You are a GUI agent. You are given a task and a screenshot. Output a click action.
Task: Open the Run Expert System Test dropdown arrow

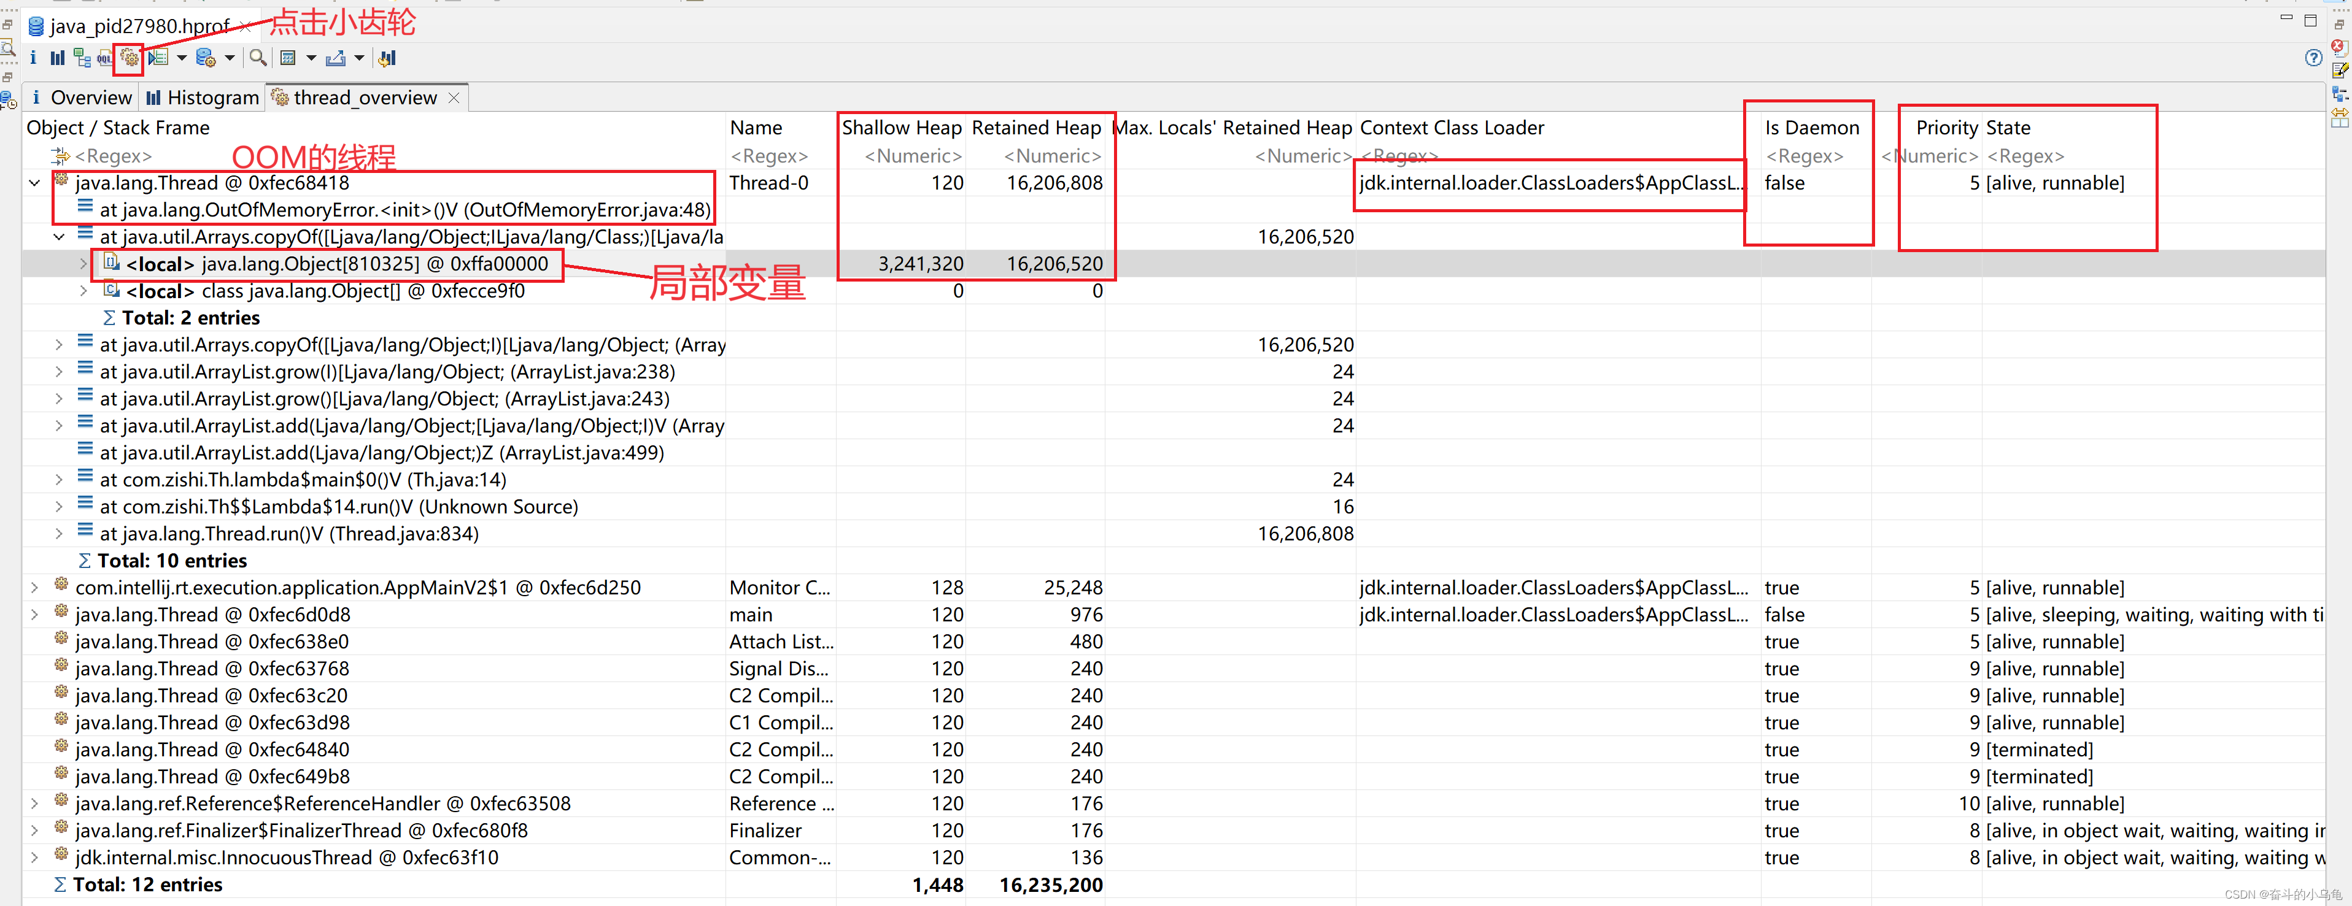182,58
